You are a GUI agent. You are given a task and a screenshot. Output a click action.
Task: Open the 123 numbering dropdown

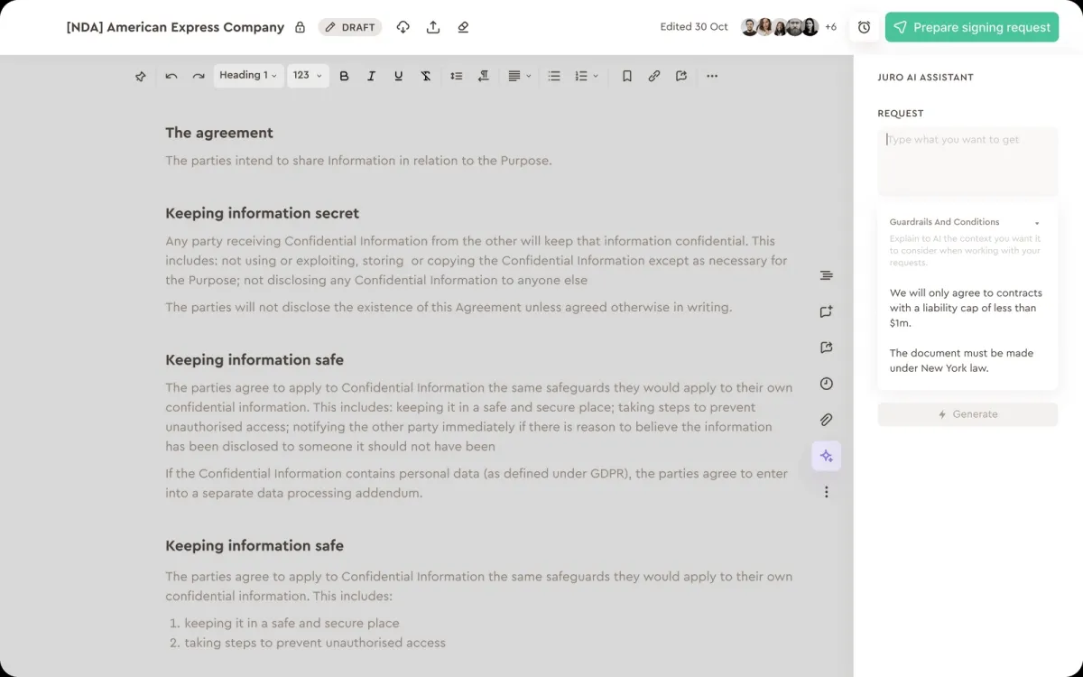307,76
